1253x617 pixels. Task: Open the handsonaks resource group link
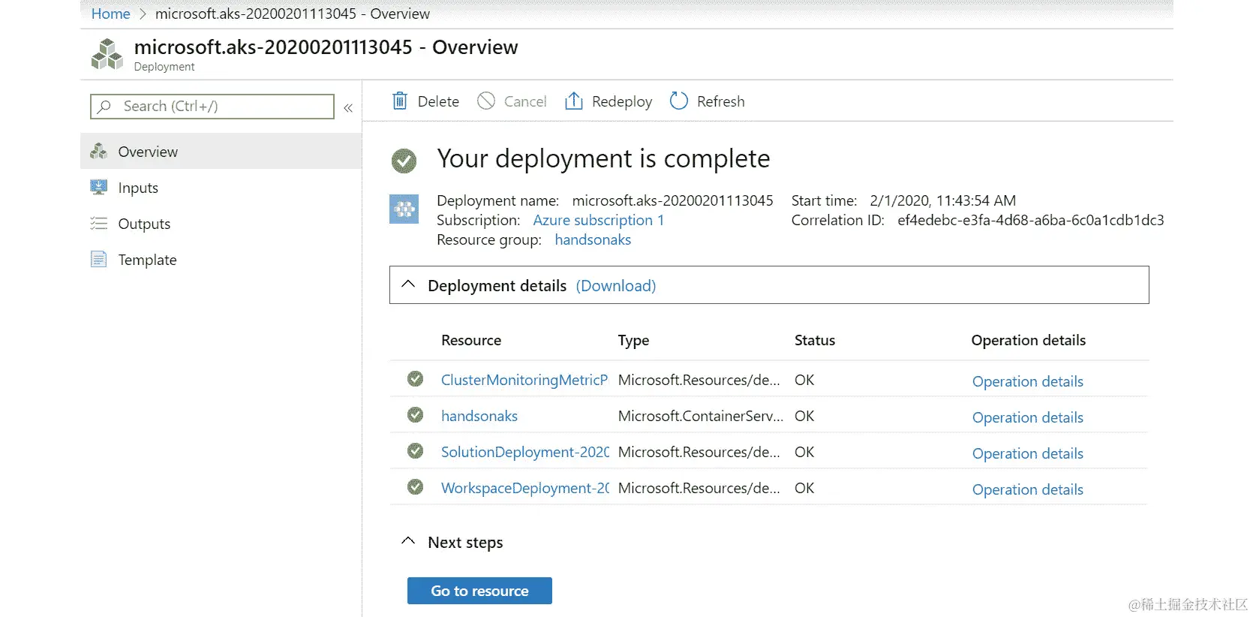click(x=593, y=239)
